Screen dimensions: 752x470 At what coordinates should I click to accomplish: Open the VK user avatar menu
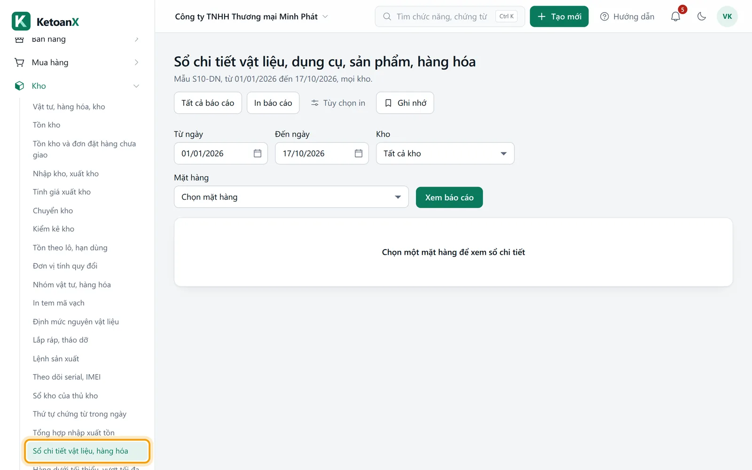point(727,16)
